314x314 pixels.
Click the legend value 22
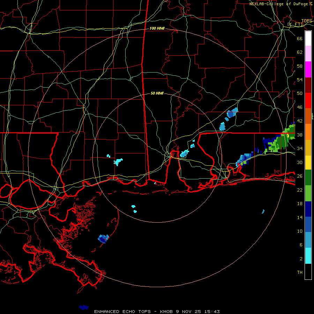click(300, 190)
